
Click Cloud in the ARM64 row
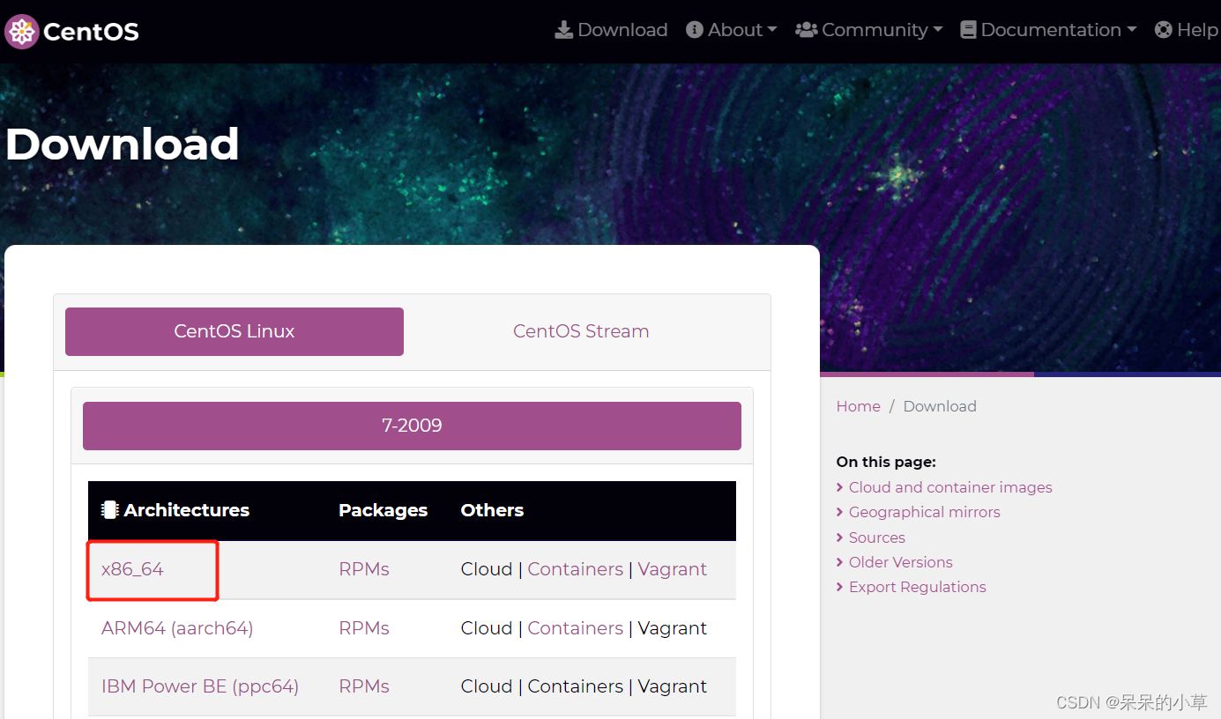487,628
